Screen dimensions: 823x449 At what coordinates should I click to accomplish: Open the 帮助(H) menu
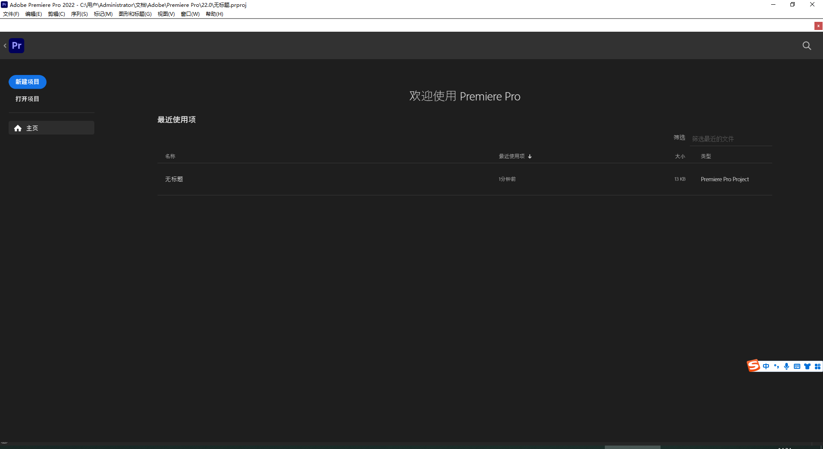point(214,14)
